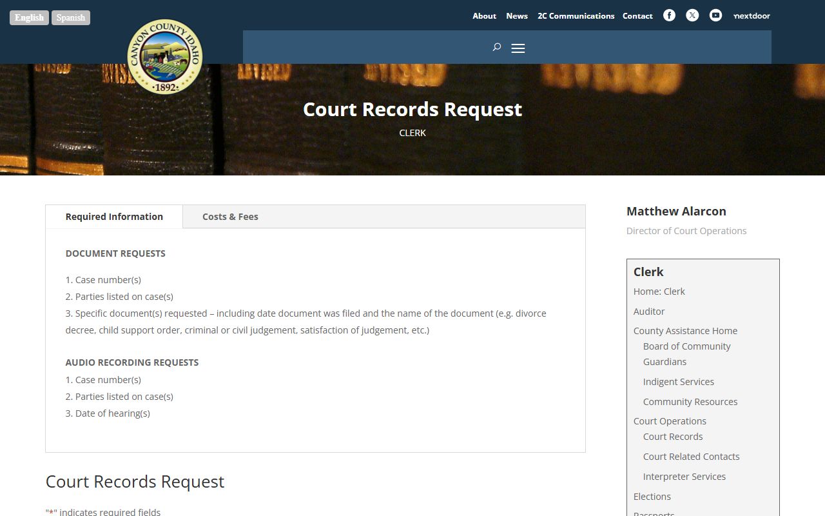Viewport: 825px width, 516px height.
Task: Open Board of Community Guardians link
Action: (686, 354)
